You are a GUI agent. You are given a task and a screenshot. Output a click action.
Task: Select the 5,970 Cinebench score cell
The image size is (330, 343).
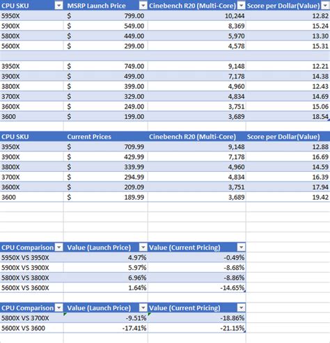pyautogui.click(x=197, y=36)
